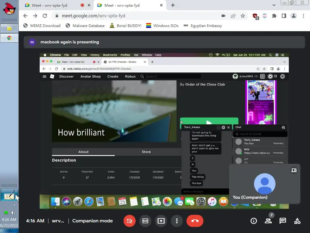Open the Toxic_halaaa chat settings gear
This screenshot has width=310, height=233.
[x=223, y=127]
